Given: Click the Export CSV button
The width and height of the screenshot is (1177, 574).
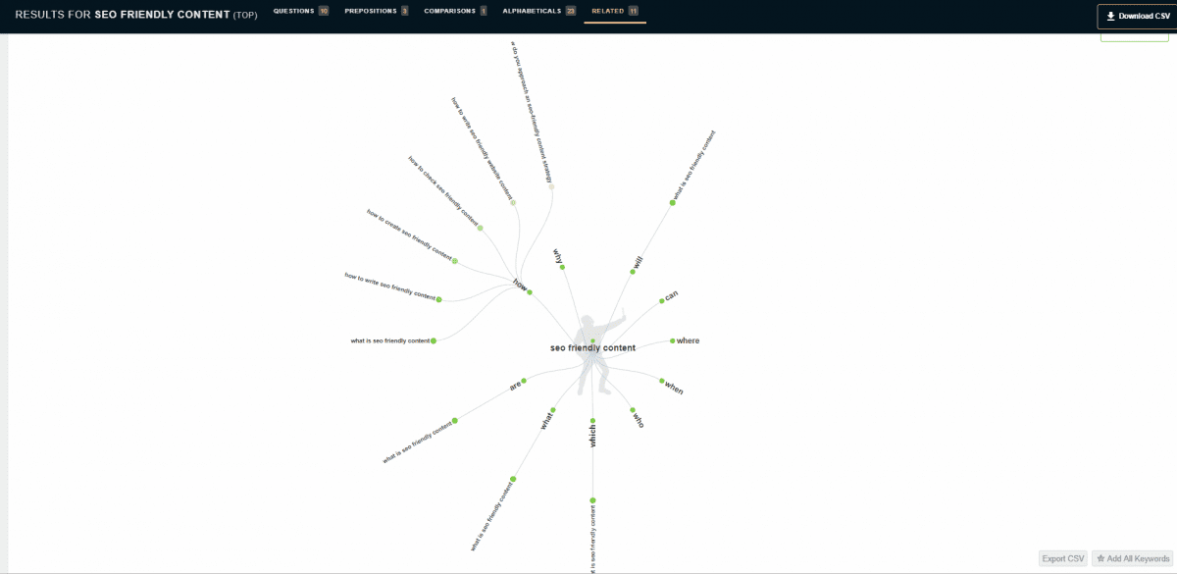Looking at the screenshot, I should pos(1062,558).
